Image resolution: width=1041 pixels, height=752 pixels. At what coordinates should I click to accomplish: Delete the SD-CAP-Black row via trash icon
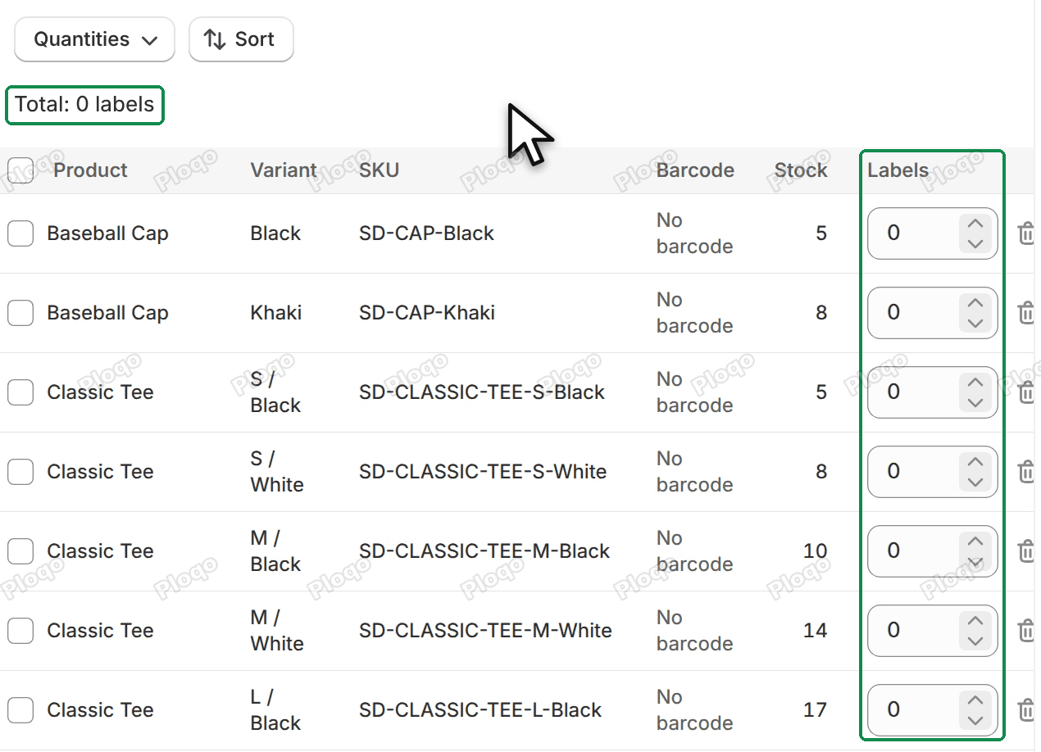click(1025, 233)
